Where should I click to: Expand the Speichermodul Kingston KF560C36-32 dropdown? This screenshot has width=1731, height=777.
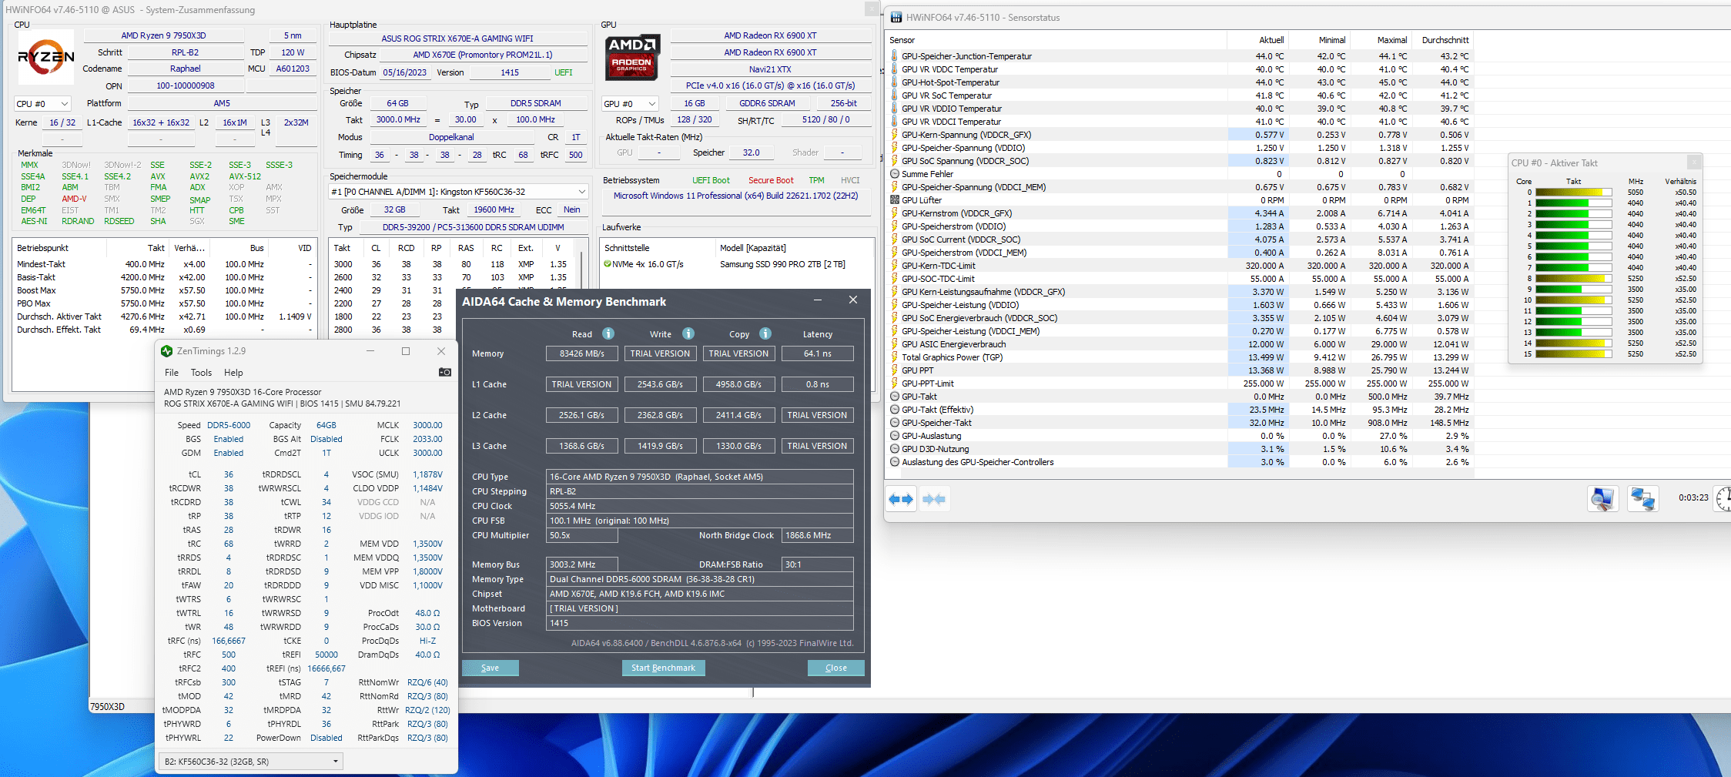pos(459,192)
